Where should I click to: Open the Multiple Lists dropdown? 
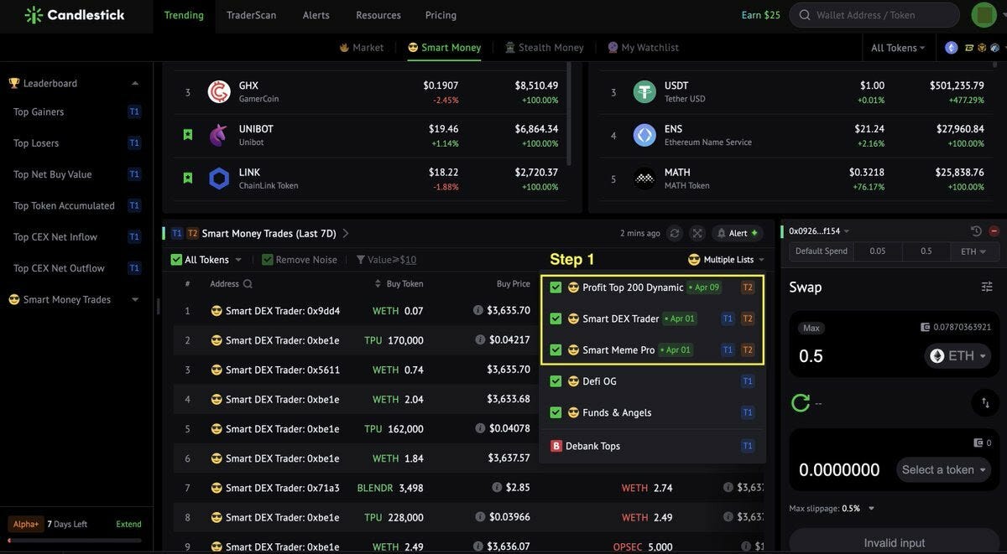tap(727, 260)
